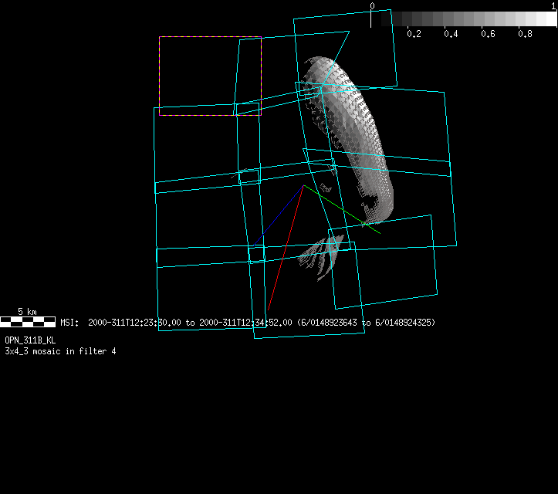The image size is (558, 494).
Task: Click the 0.6 tick label on the colorbar
Action: click(488, 34)
